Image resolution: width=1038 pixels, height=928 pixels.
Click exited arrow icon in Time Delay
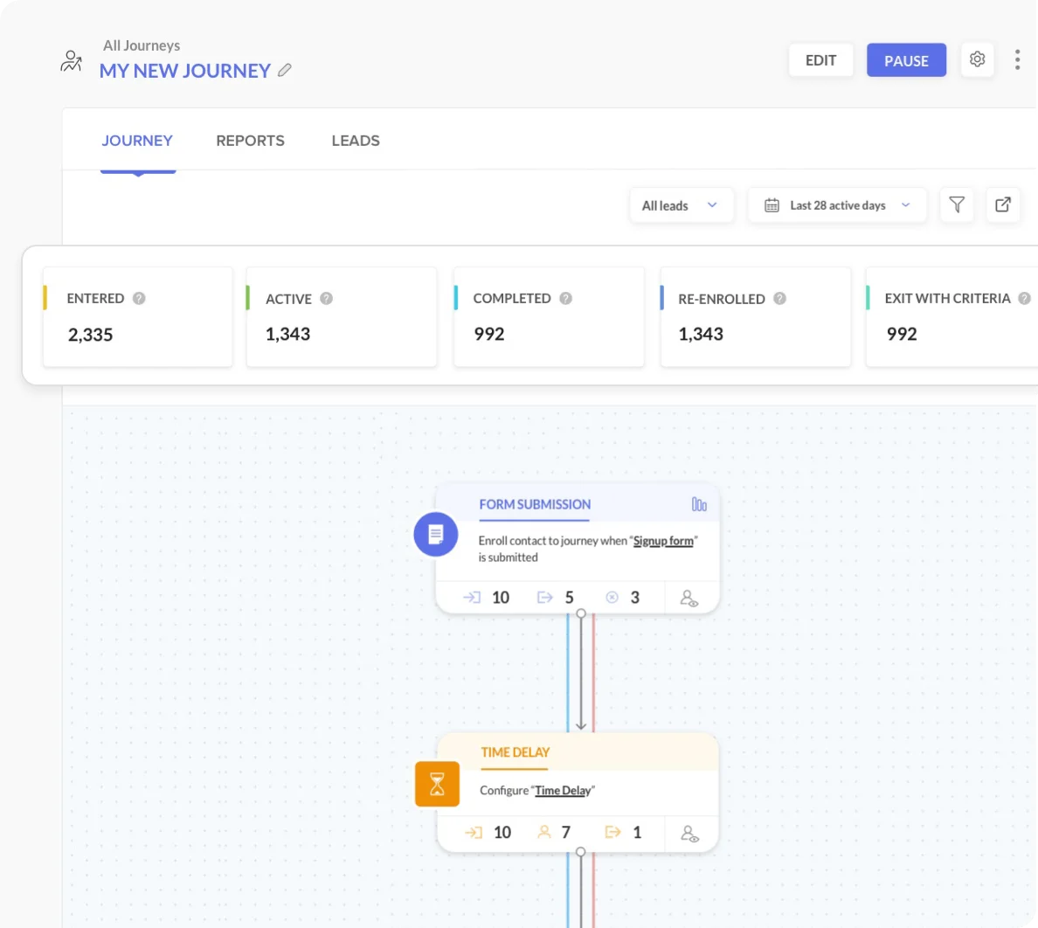pyautogui.click(x=613, y=832)
